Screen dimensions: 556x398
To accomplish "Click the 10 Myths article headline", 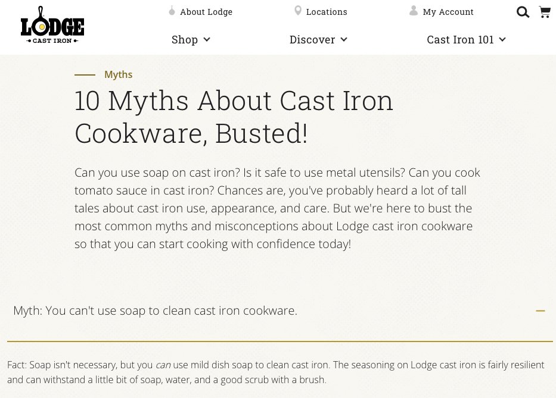I will 234,117.
